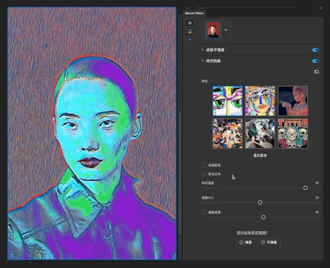This screenshot has width=330, height=268.
Task: Enable the 保留配色 checkbox
Action: coord(203,165)
